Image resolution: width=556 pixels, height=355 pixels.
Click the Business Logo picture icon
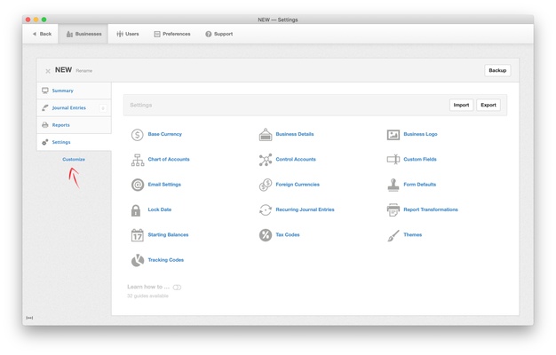[393, 135]
